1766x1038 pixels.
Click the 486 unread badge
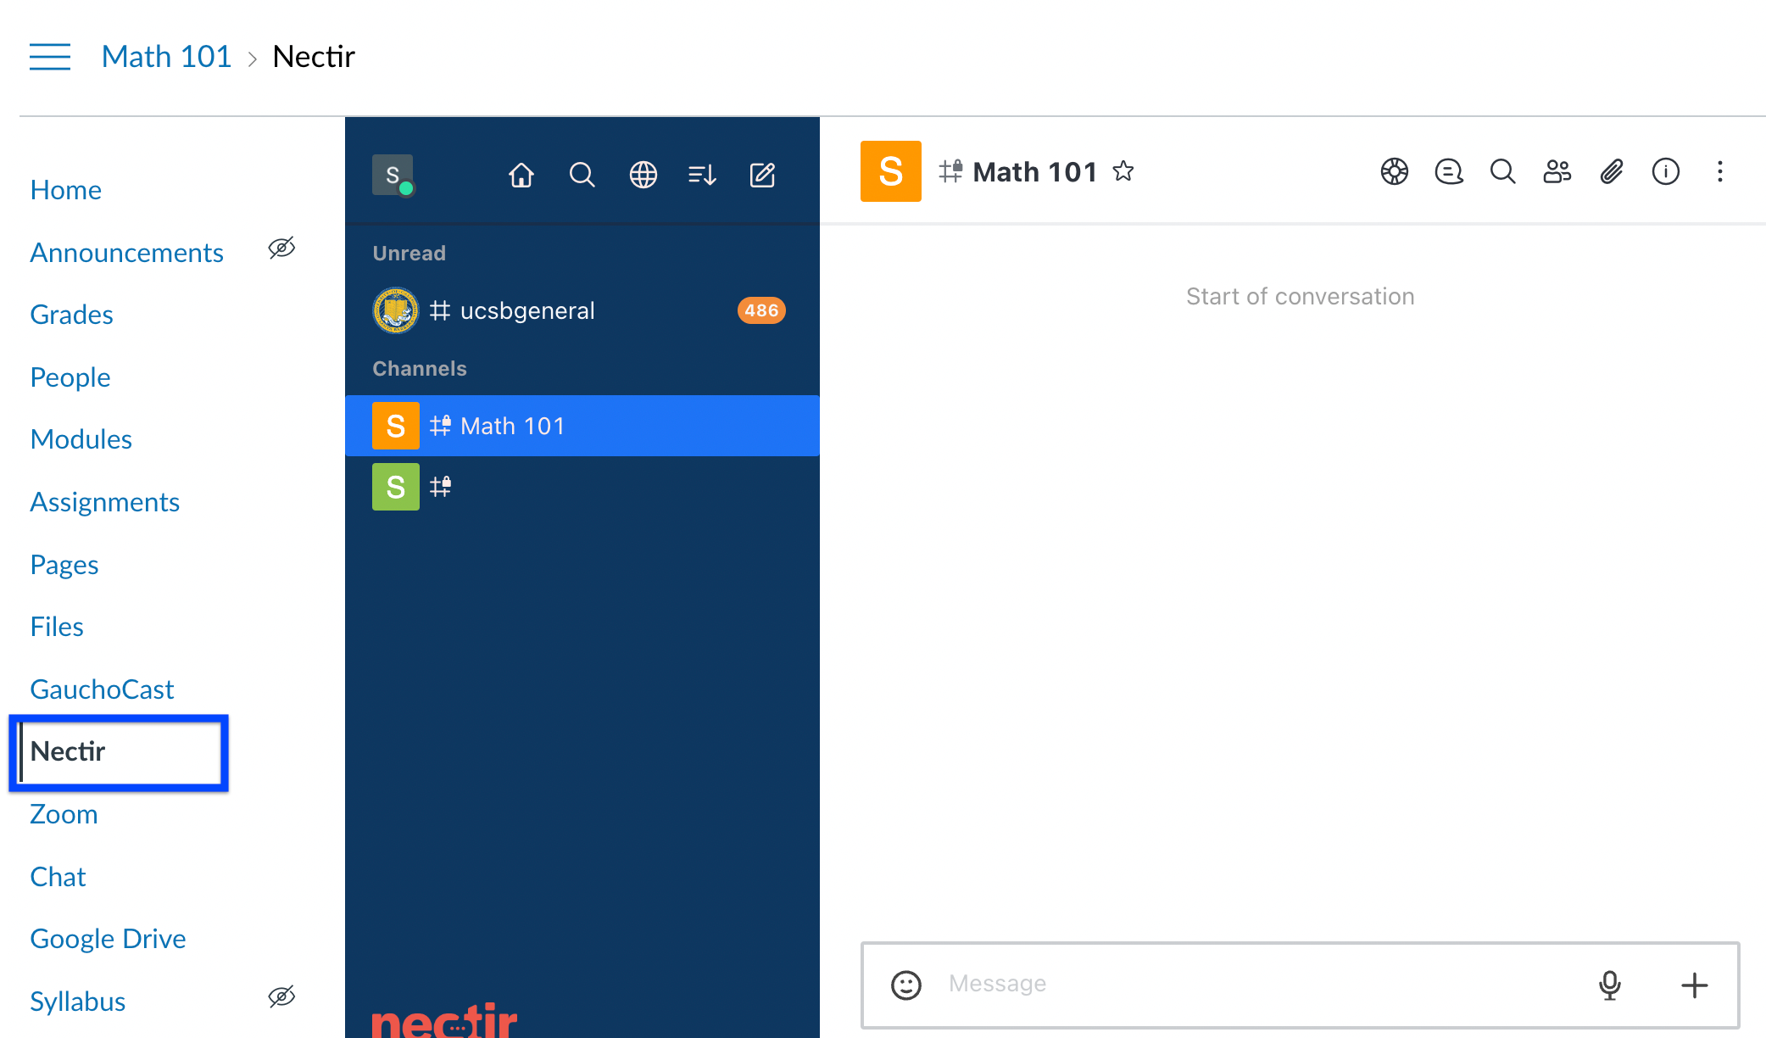click(x=761, y=310)
